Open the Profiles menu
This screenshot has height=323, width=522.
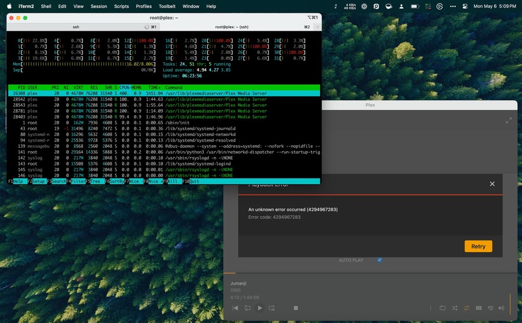pos(144,6)
